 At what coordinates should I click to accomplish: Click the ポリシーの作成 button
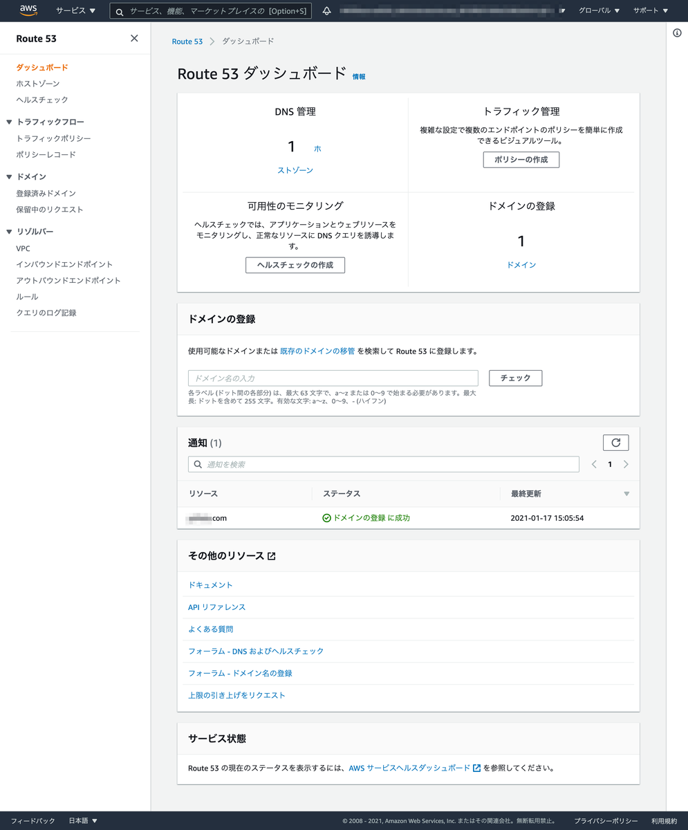(521, 160)
